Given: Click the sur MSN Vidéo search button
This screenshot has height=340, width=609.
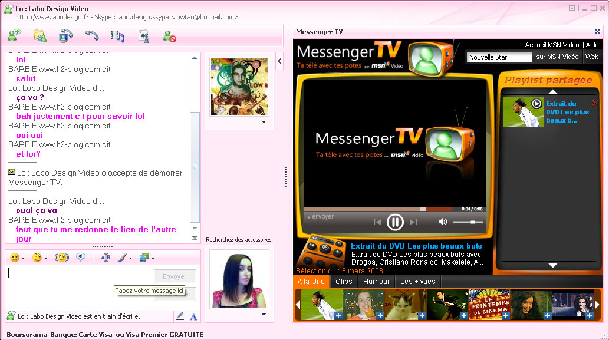Looking at the screenshot, I should coord(557,57).
